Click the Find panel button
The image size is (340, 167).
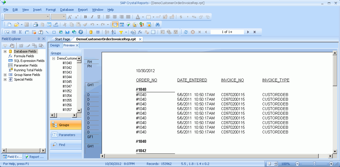(x=66, y=145)
